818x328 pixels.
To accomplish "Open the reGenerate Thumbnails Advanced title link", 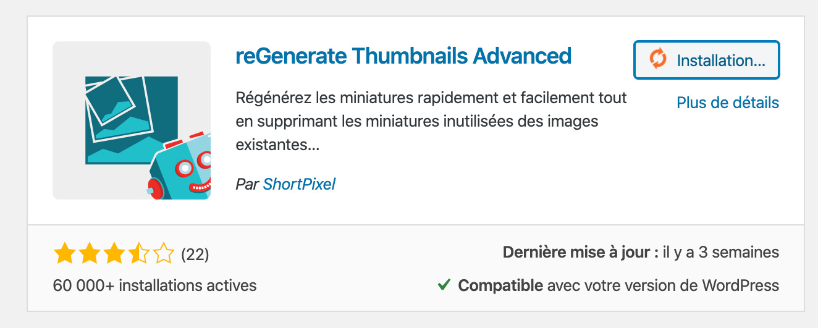I will [x=403, y=56].
